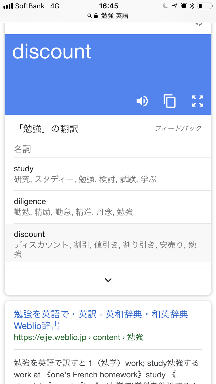The height and width of the screenshot is (384, 216).
Task: Tap the lock icon in address bar
Action: (x=96, y=16)
